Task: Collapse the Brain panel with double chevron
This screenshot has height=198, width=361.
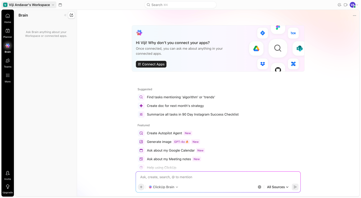Action: pyautogui.click(x=65, y=15)
